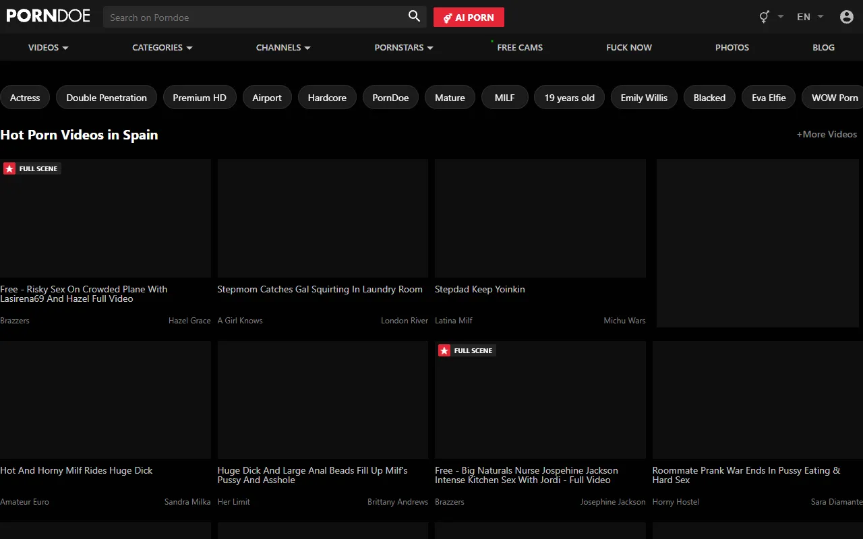Select the 19 years old tag chip
This screenshot has width=863, height=539.
pyautogui.click(x=570, y=98)
